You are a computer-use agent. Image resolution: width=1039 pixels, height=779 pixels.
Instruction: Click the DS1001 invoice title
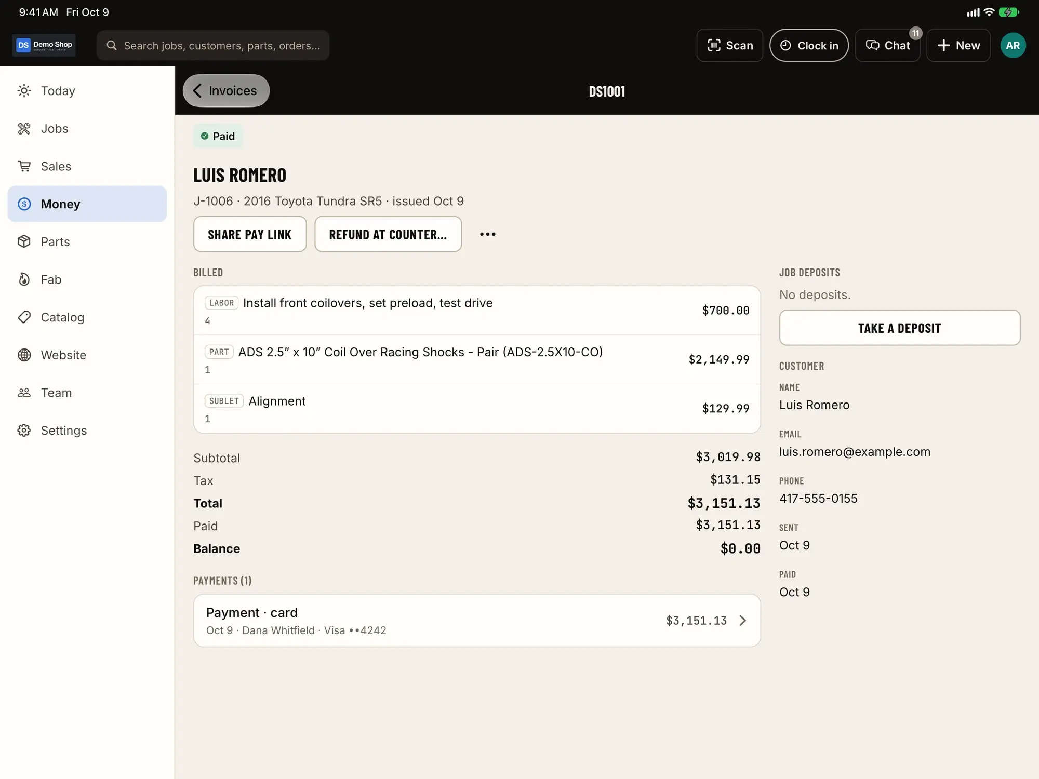607,91
